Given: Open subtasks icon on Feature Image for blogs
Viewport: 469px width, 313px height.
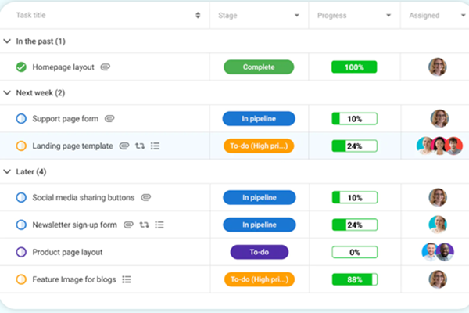Looking at the screenshot, I should click(x=127, y=279).
